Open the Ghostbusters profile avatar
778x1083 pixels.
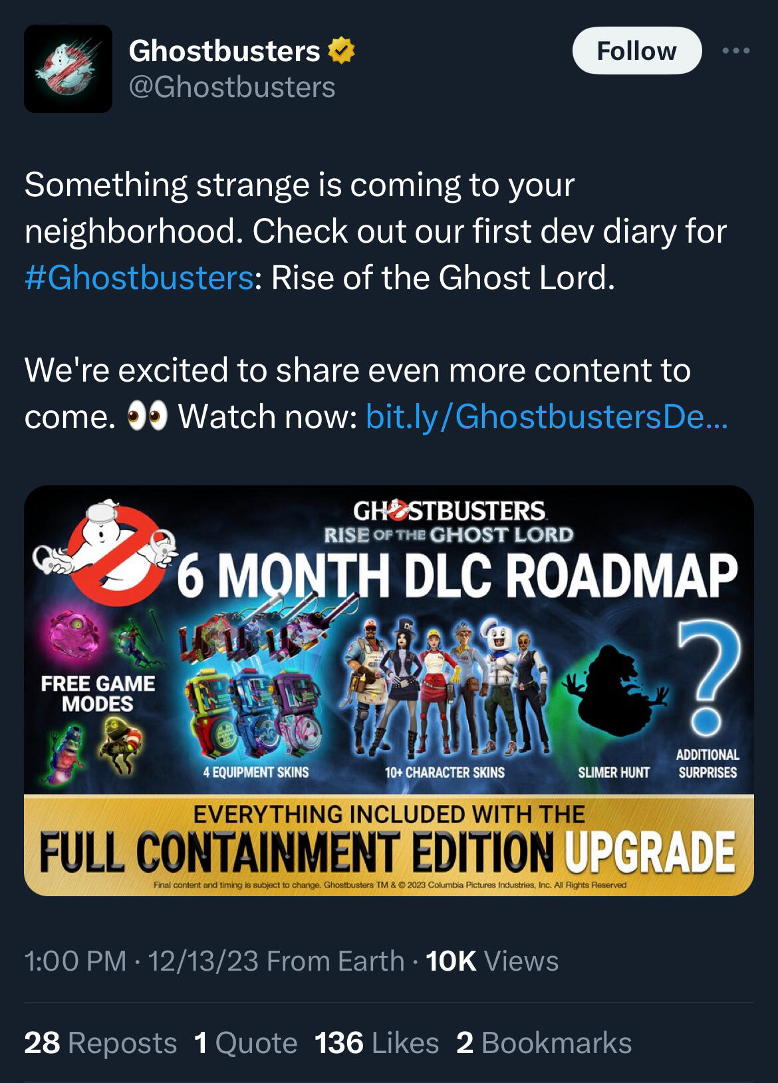[x=68, y=68]
